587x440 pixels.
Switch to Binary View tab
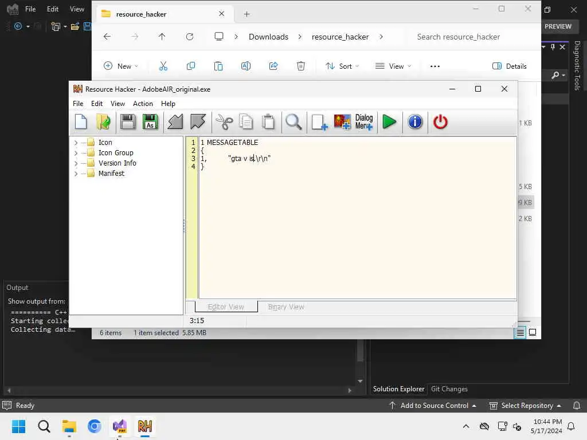tap(286, 307)
